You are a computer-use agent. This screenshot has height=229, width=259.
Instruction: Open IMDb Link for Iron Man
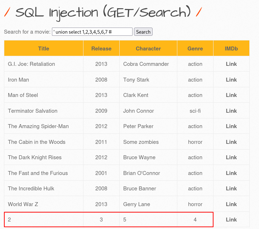[x=231, y=80]
